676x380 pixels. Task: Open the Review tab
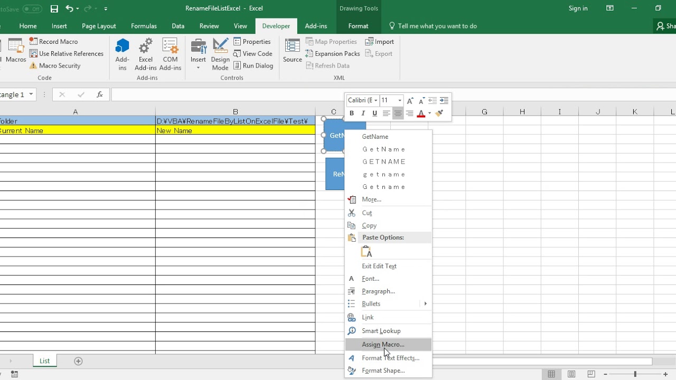click(x=209, y=26)
